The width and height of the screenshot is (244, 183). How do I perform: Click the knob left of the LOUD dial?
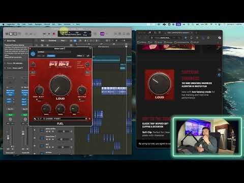click(39, 90)
